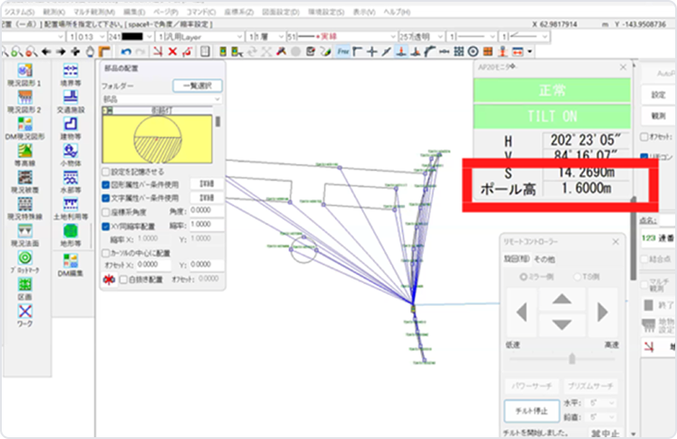Click the 一覧選択 button
The width and height of the screenshot is (677, 439).
pyautogui.click(x=197, y=86)
